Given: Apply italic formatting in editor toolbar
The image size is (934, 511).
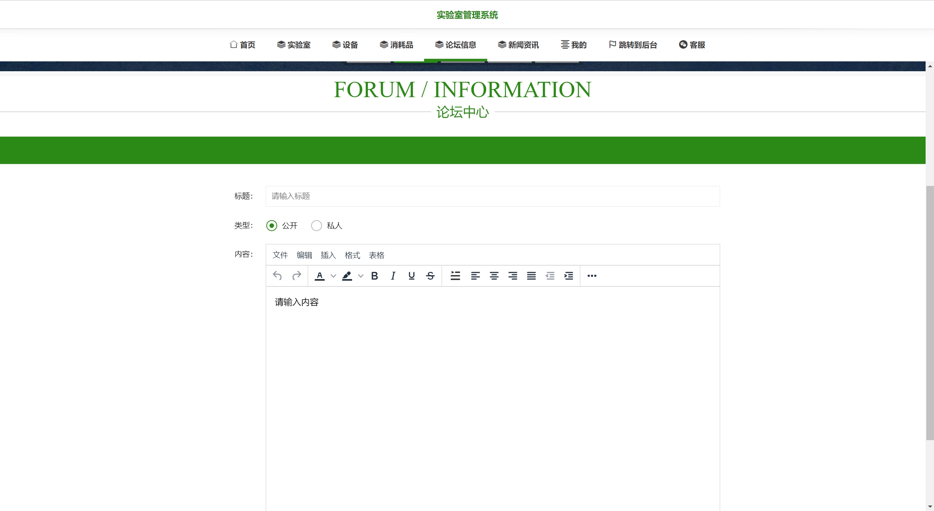Looking at the screenshot, I should [393, 276].
